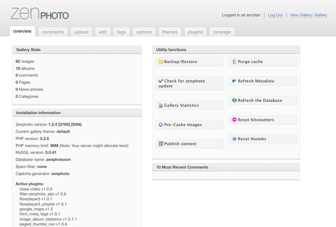Click the paged_thumbs_nav v1.0.6 entry
The height and width of the screenshot is (227, 336).
point(43,224)
